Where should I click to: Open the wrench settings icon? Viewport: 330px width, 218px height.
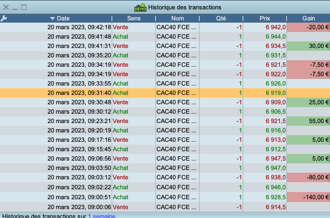(x=3, y=19)
